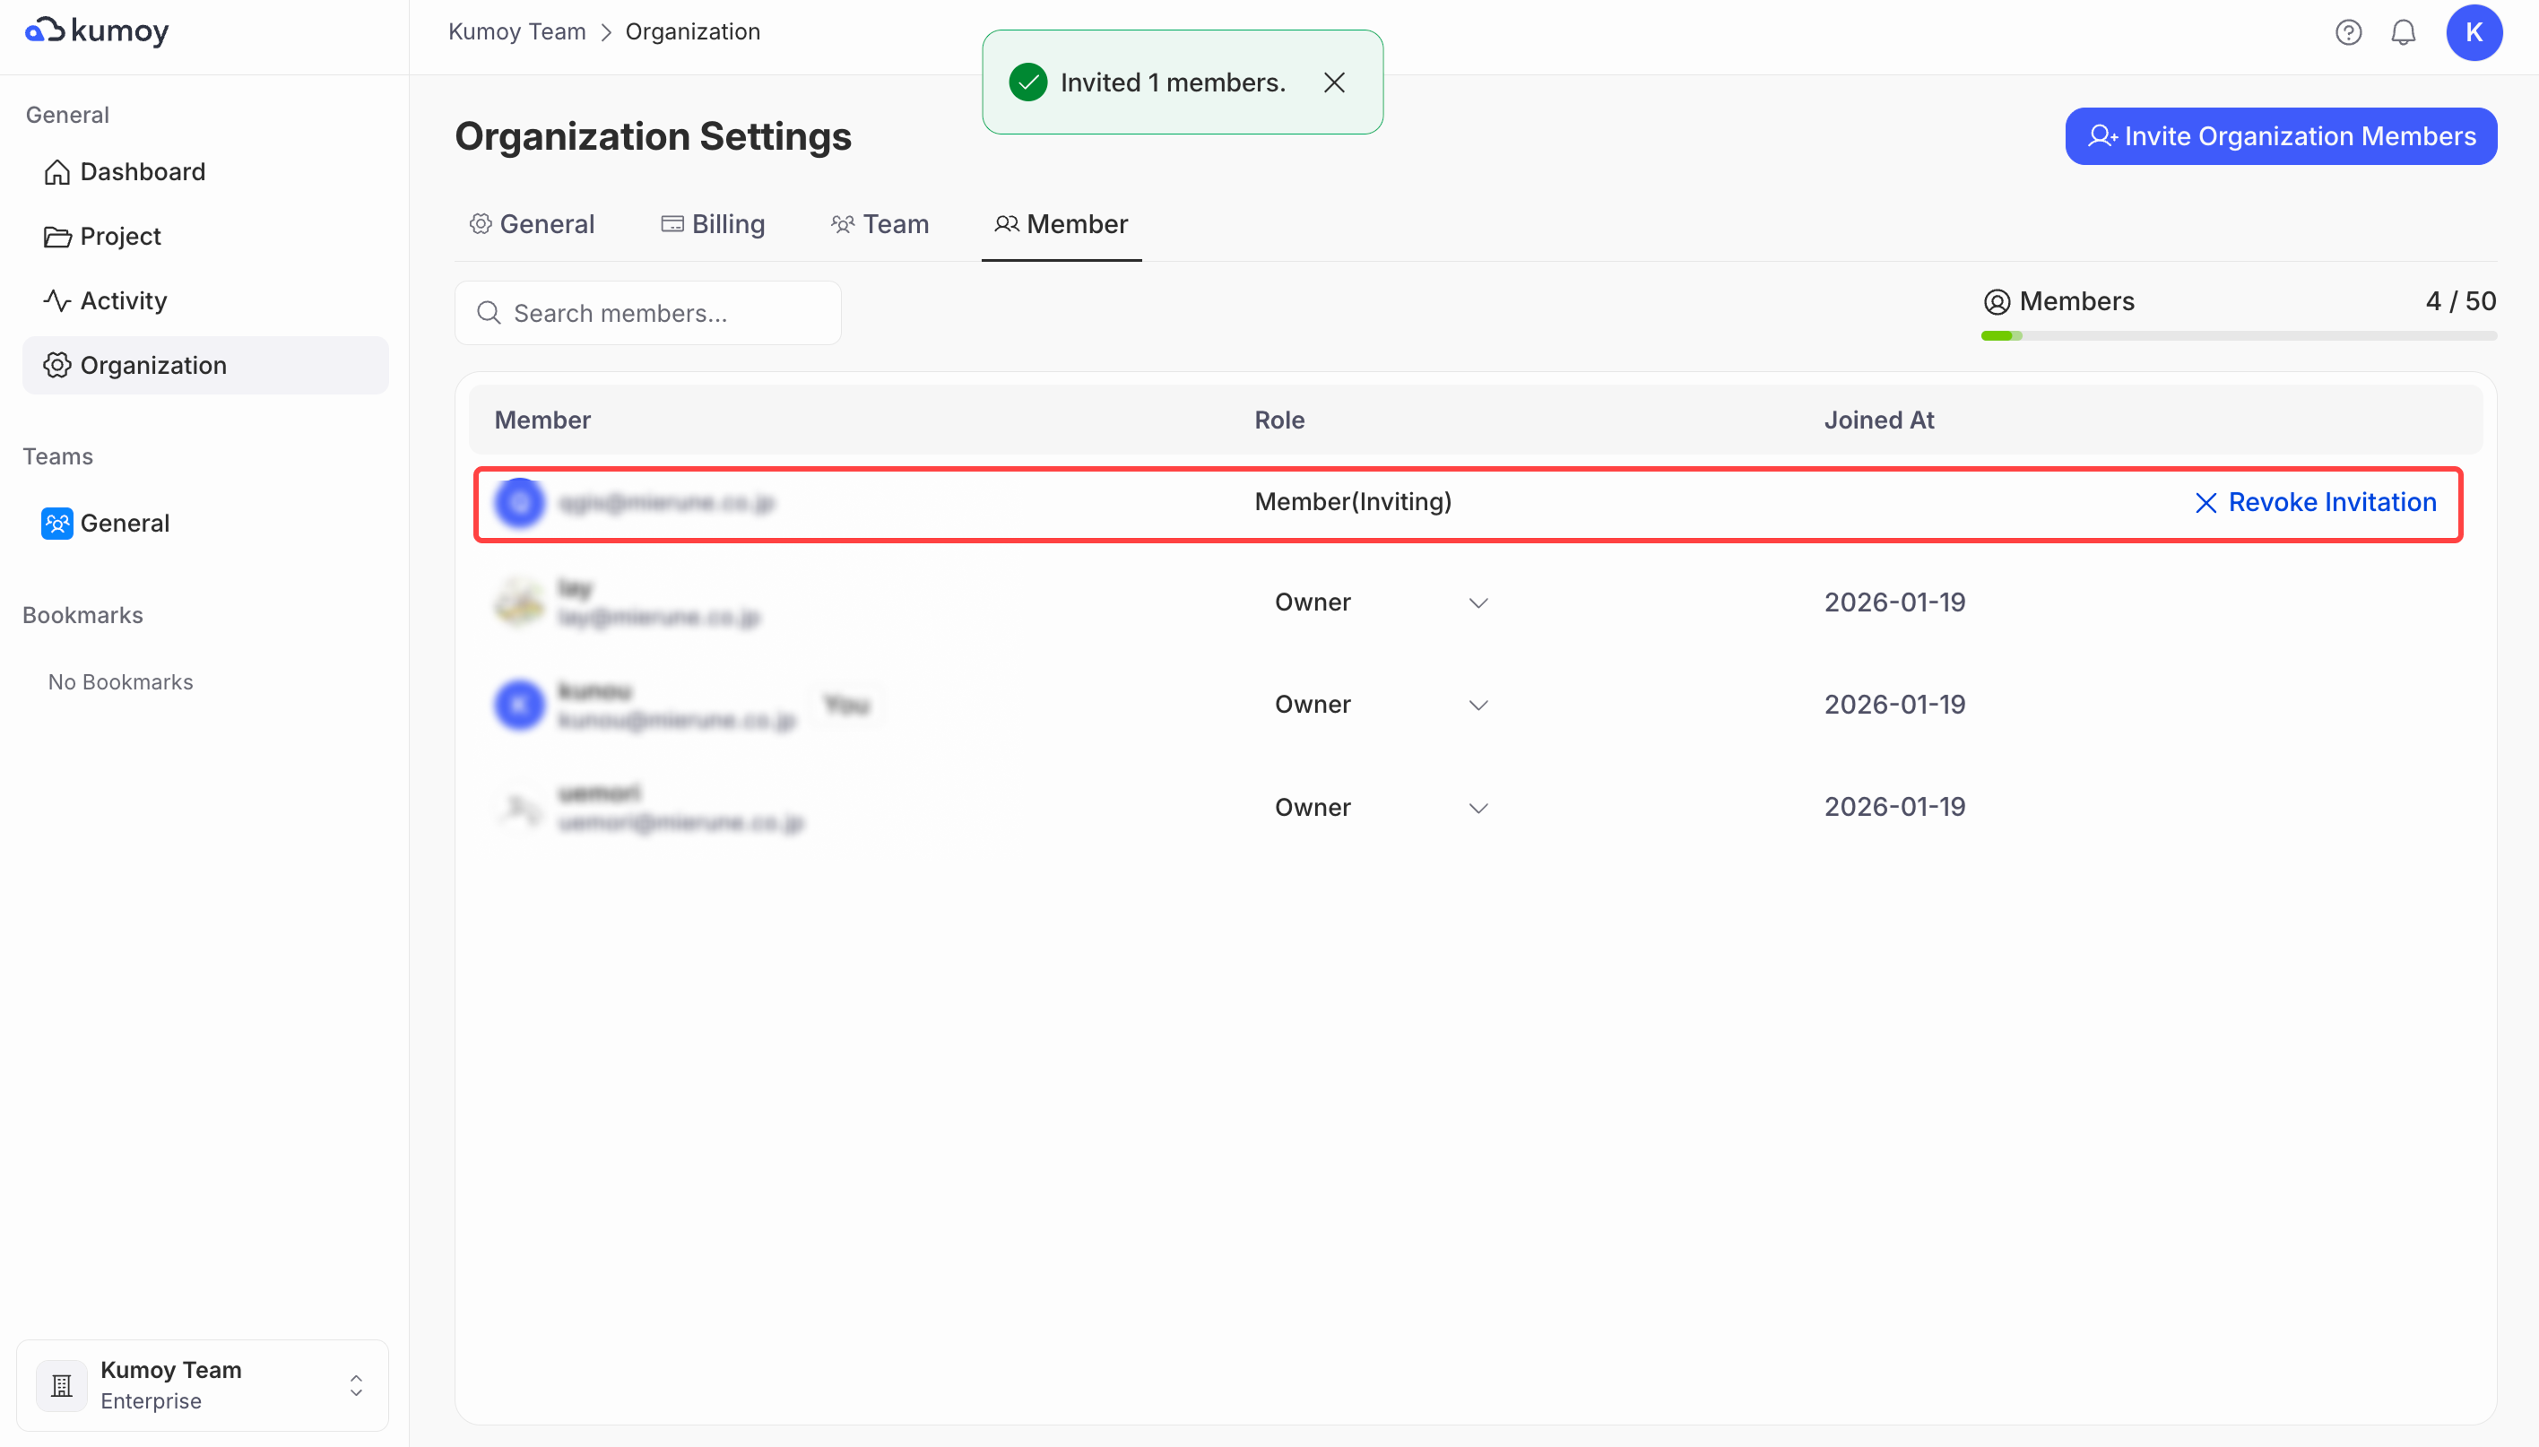Click the Members usage progress bar

click(x=2238, y=336)
